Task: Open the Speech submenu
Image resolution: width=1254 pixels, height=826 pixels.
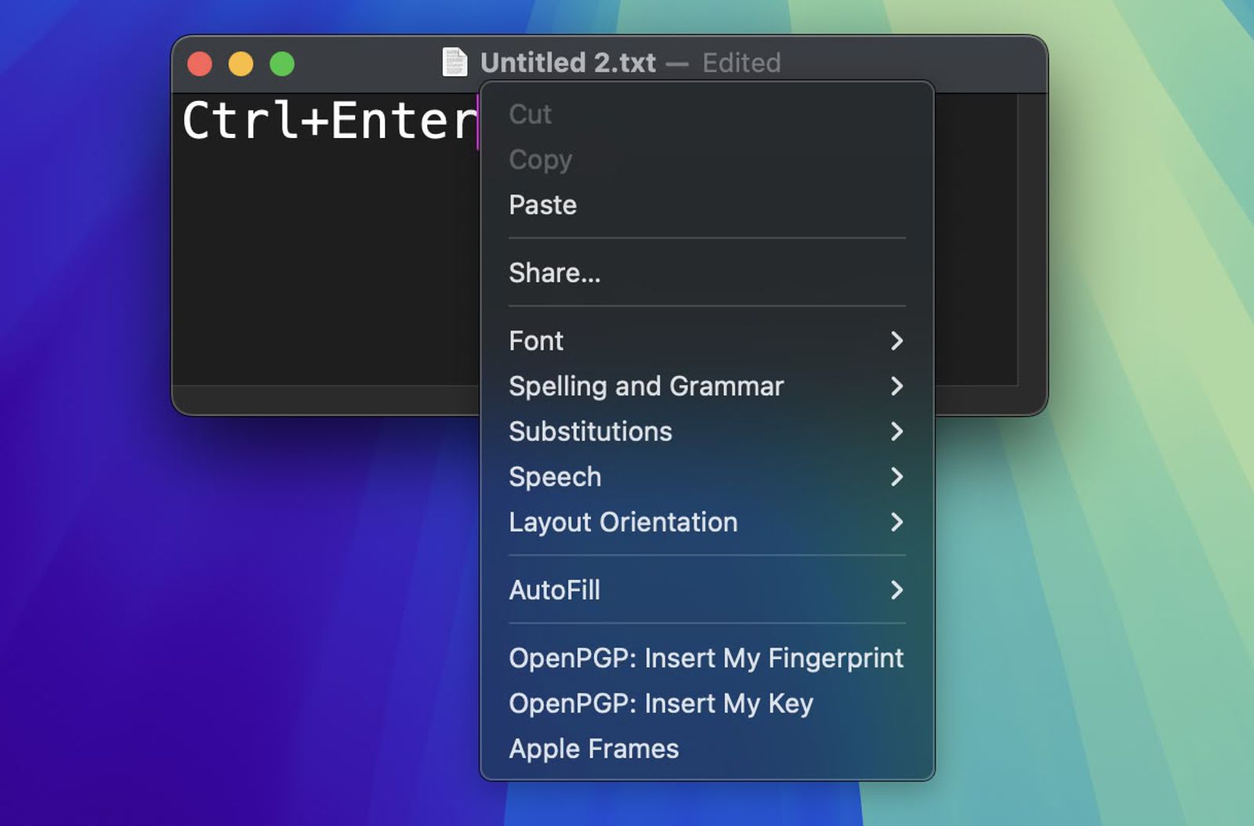Action: [x=707, y=477]
